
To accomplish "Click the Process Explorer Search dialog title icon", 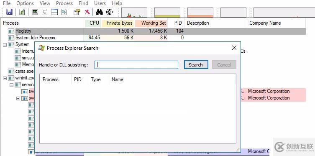I will tap(41, 48).
